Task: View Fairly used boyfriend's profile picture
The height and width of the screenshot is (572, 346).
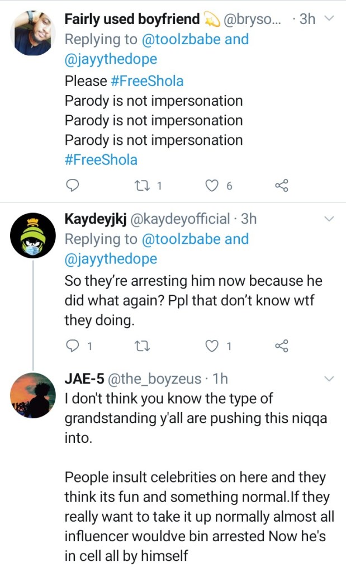Action: tap(33, 33)
